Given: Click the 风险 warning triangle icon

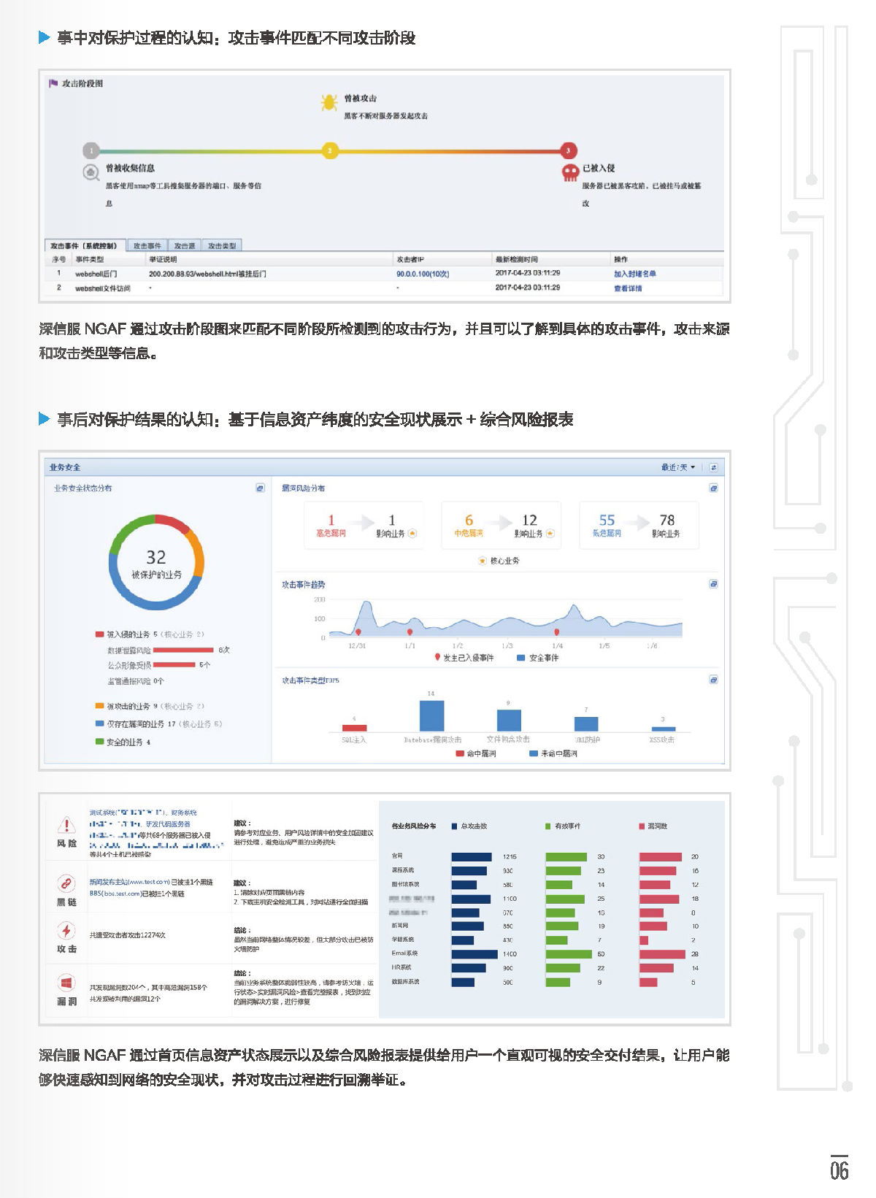Looking at the screenshot, I should (x=66, y=825).
